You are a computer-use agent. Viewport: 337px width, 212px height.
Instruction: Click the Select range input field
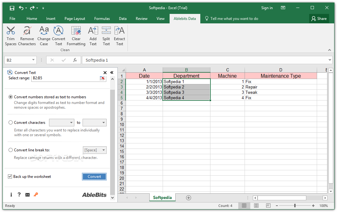[x=66, y=78]
